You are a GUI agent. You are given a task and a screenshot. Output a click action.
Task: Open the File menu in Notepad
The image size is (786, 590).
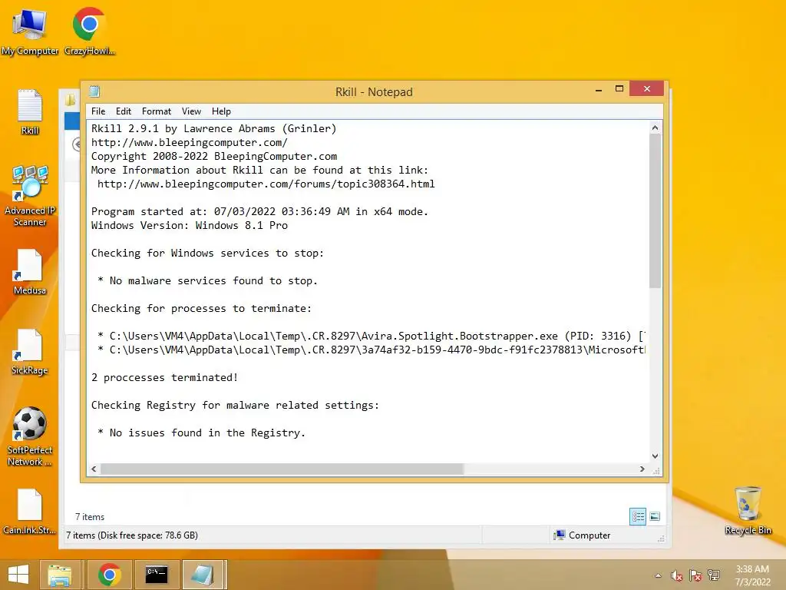tap(98, 111)
